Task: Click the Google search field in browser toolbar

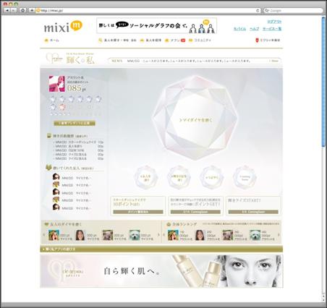Action: pyautogui.click(x=293, y=10)
